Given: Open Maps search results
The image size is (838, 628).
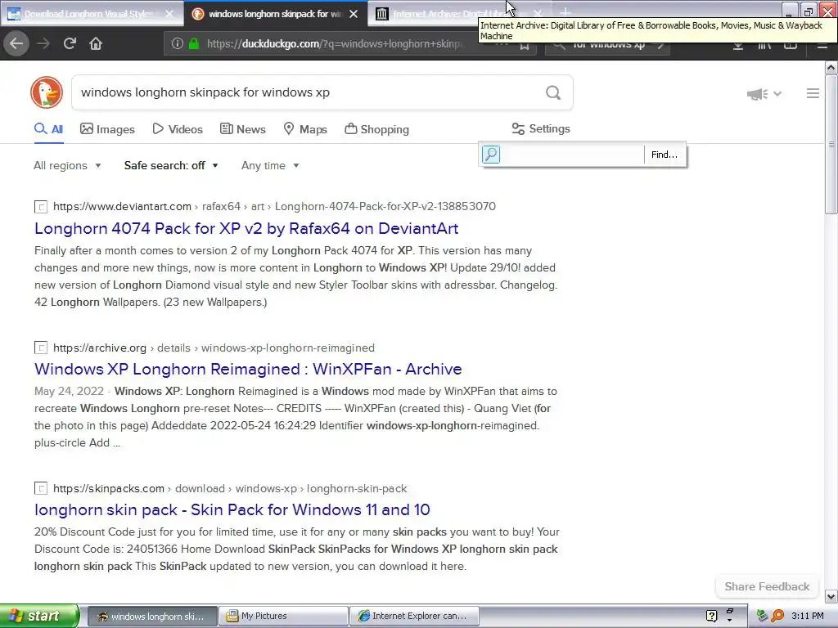Looking at the screenshot, I should tap(305, 129).
